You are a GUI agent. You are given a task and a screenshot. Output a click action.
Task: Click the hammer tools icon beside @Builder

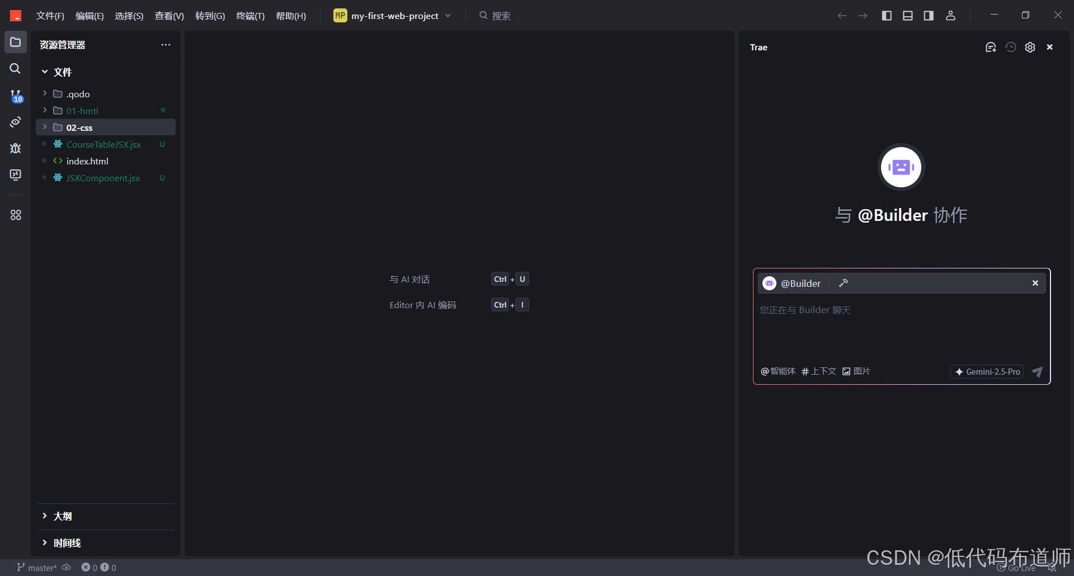click(x=844, y=283)
